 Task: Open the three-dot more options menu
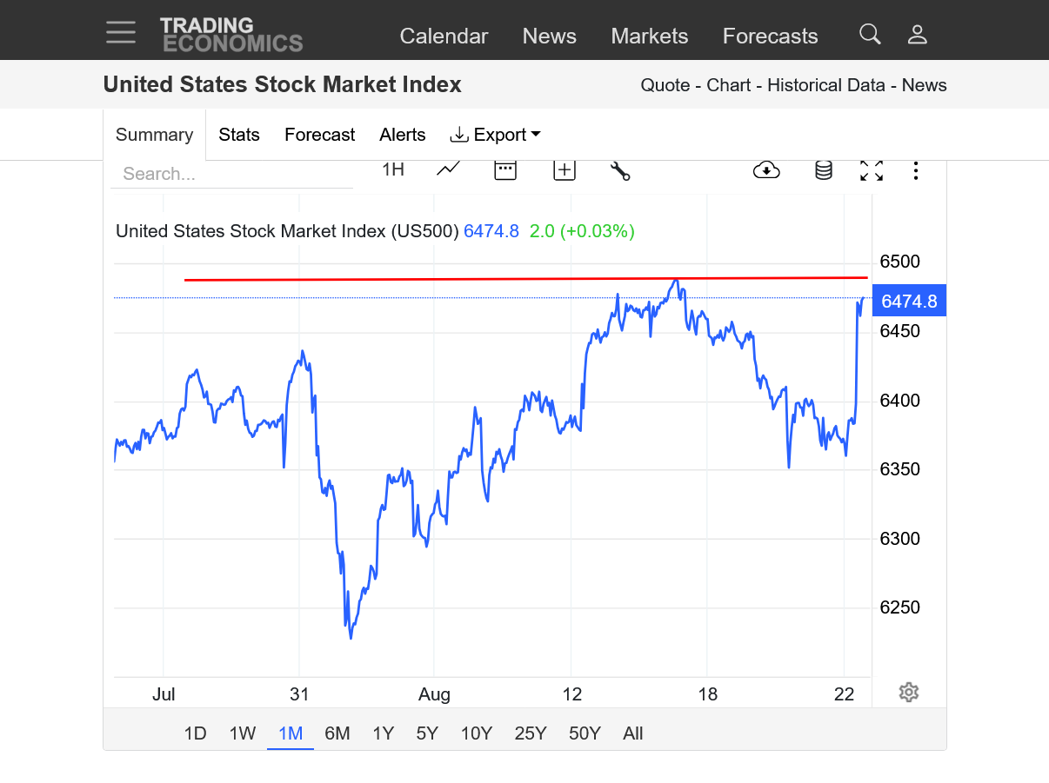(x=915, y=170)
